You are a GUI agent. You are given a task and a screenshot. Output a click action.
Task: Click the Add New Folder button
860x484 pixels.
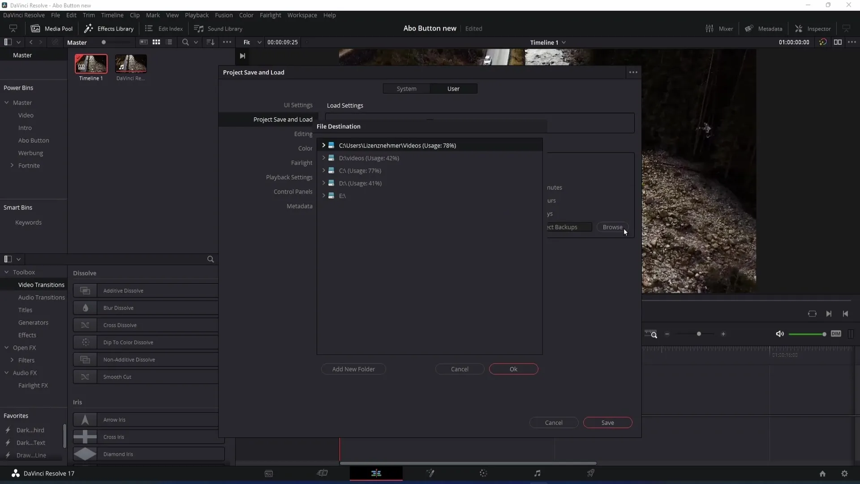pyautogui.click(x=353, y=369)
